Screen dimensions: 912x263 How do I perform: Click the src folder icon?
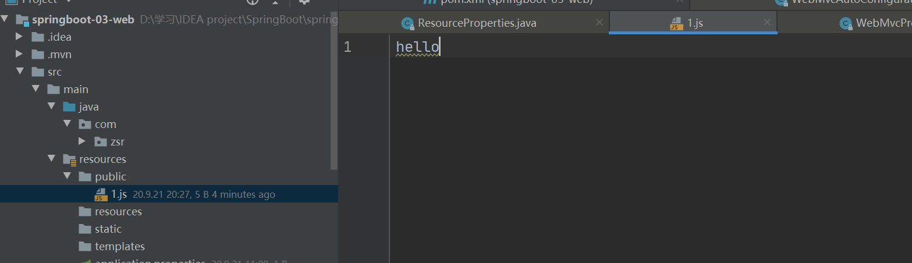tap(38, 72)
